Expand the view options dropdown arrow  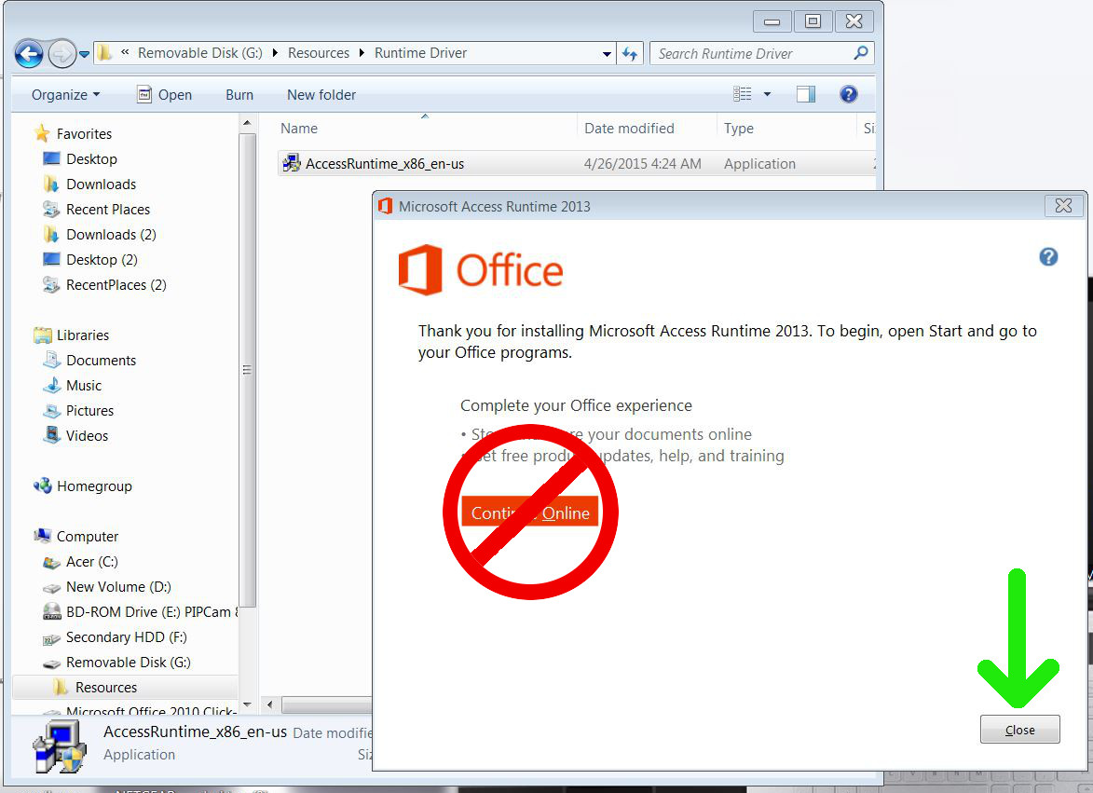pos(768,94)
